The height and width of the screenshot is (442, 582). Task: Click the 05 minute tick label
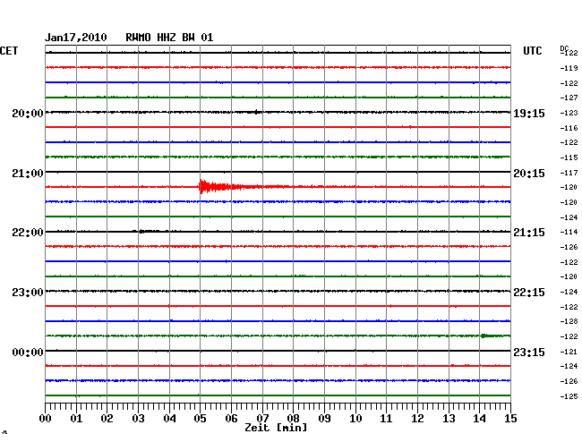(200, 418)
